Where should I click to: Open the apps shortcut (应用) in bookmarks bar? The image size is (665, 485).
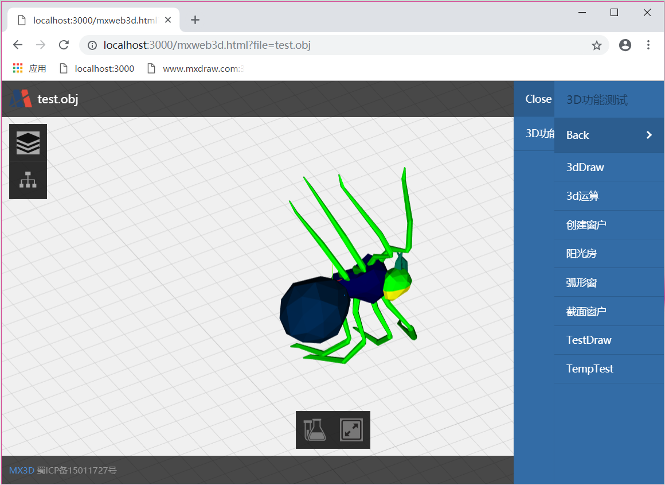tap(29, 68)
